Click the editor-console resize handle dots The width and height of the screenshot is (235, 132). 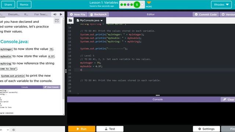pos(158,95)
